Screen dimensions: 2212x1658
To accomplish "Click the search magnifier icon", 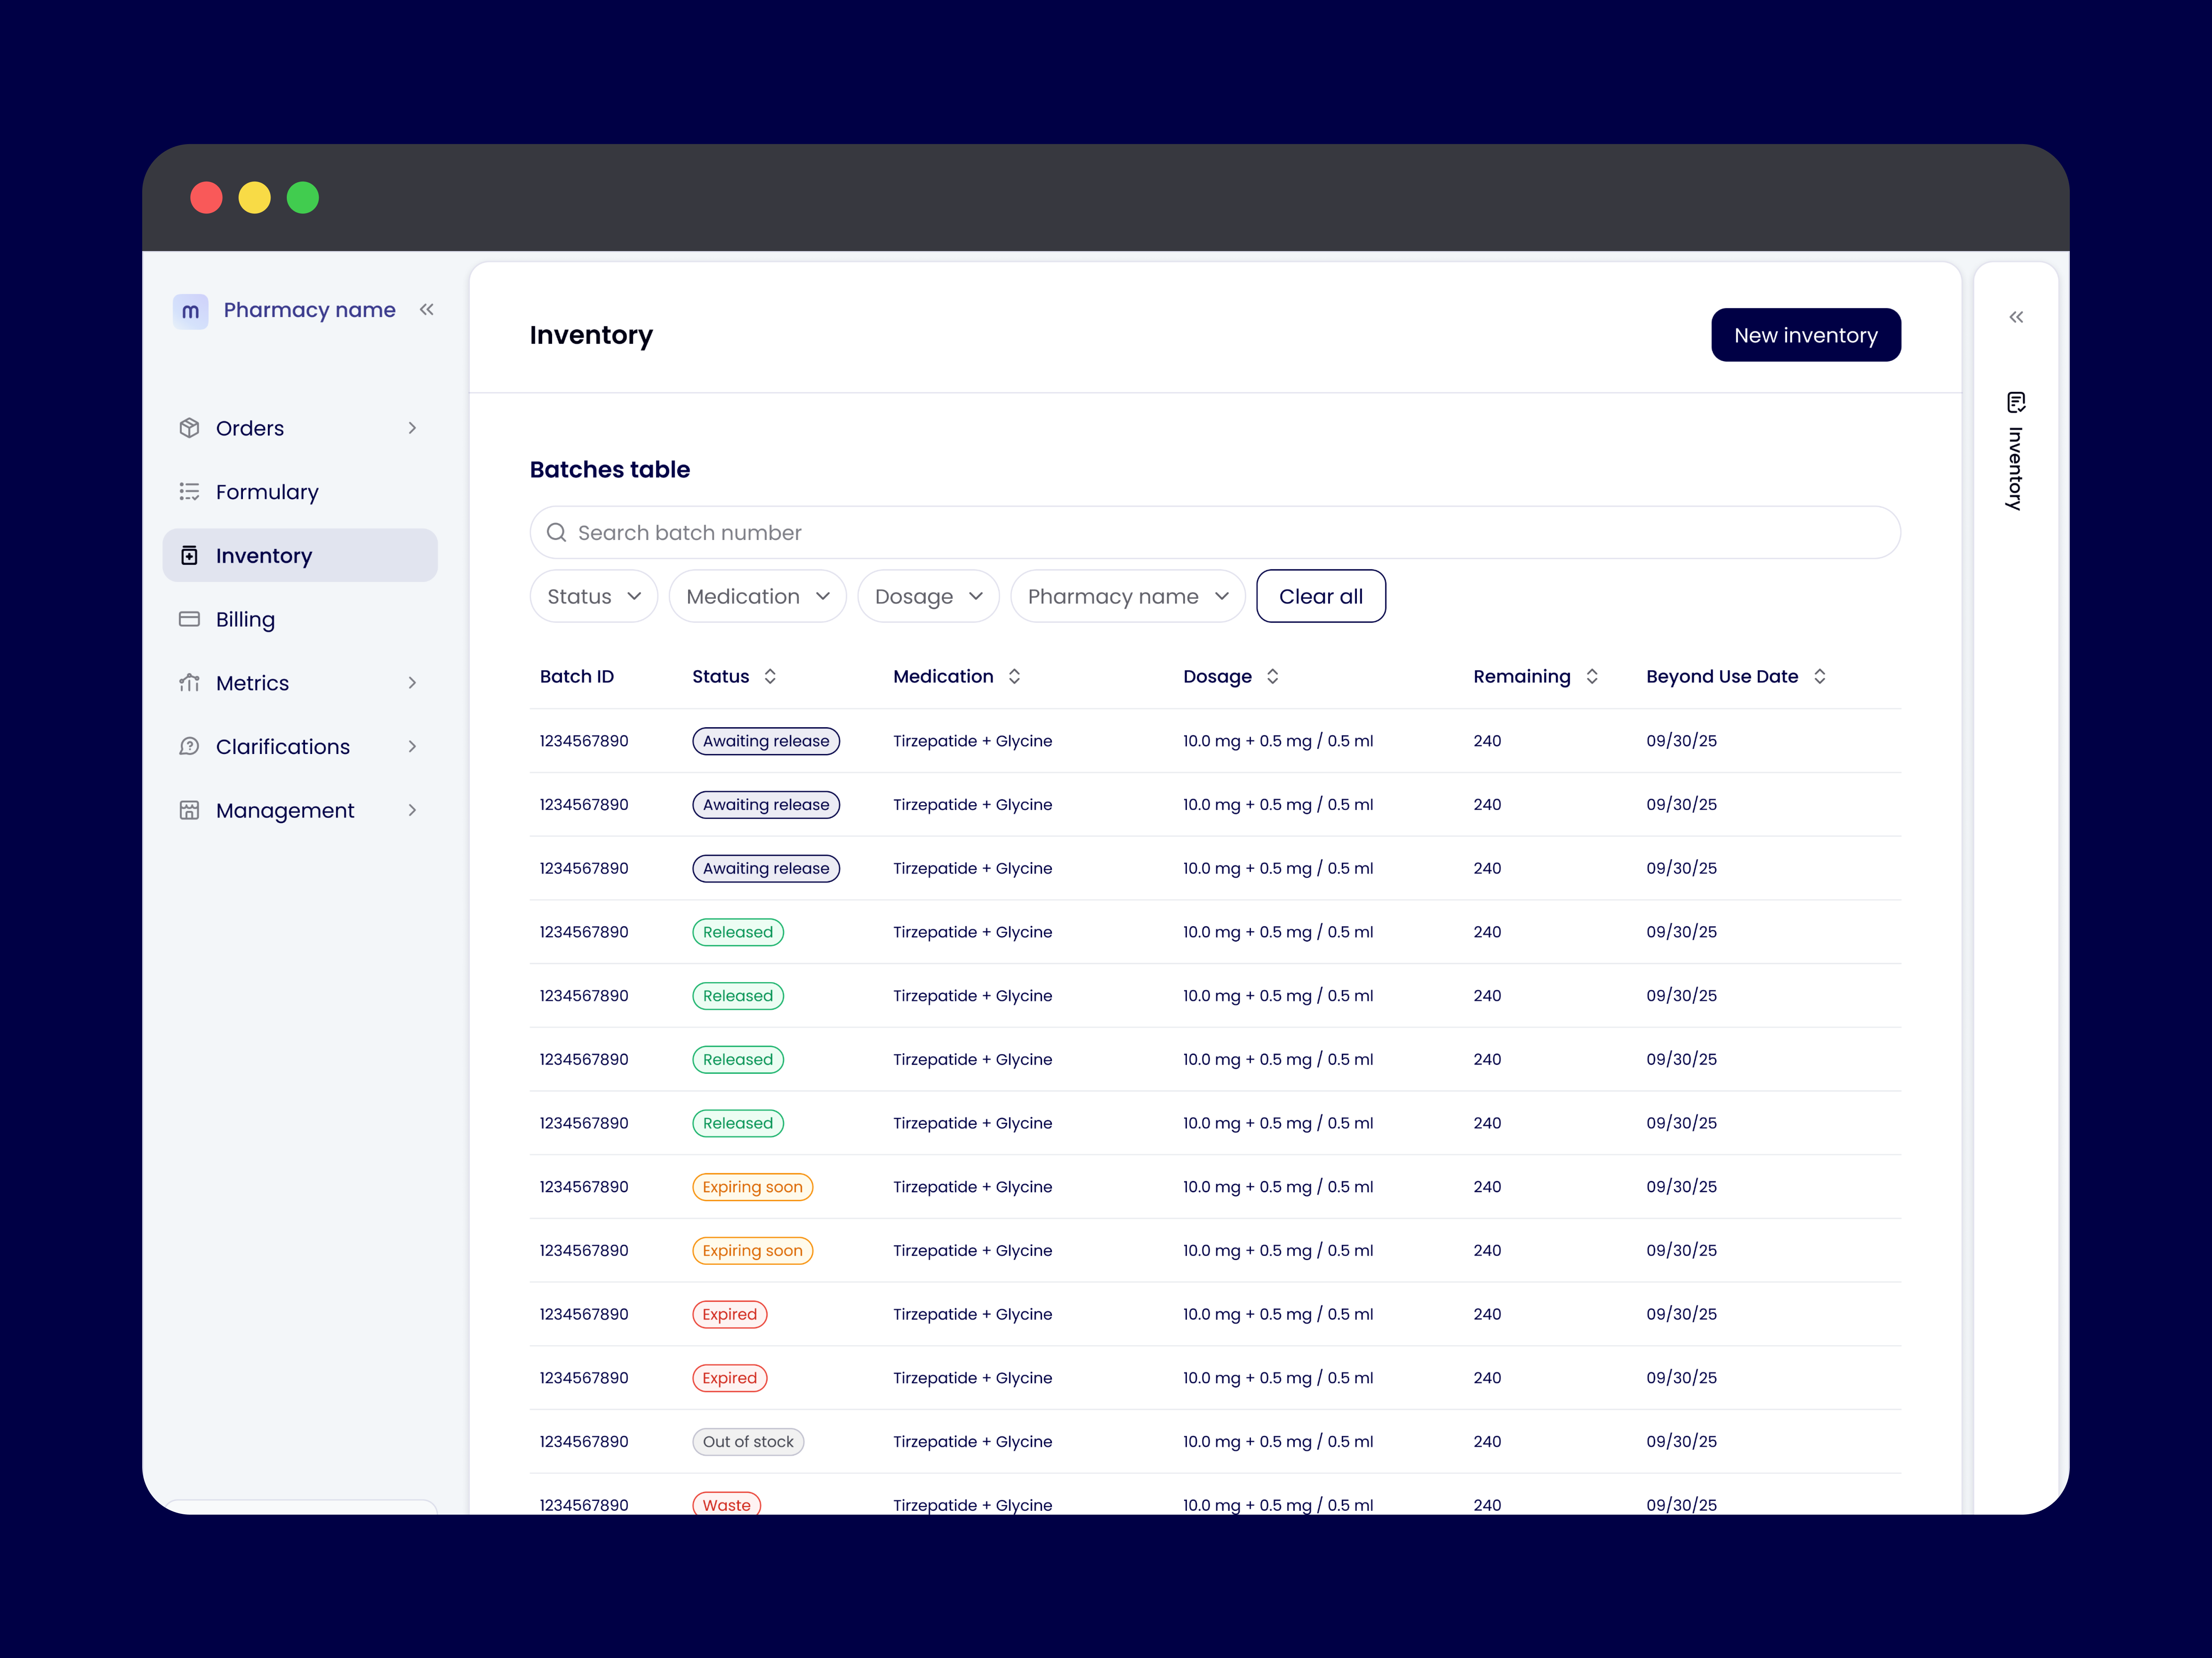I will pyautogui.click(x=556, y=533).
